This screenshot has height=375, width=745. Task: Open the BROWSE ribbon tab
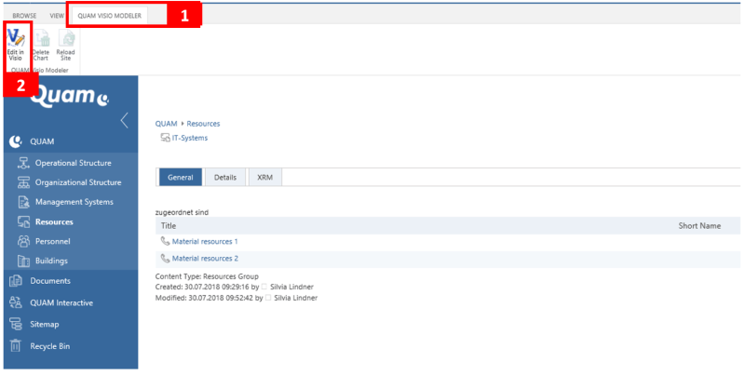coord(24,16)
